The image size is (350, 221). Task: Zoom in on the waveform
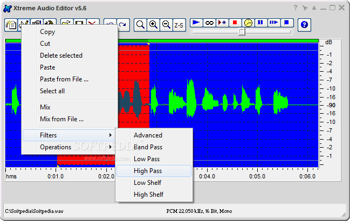[x=153, y=25]
